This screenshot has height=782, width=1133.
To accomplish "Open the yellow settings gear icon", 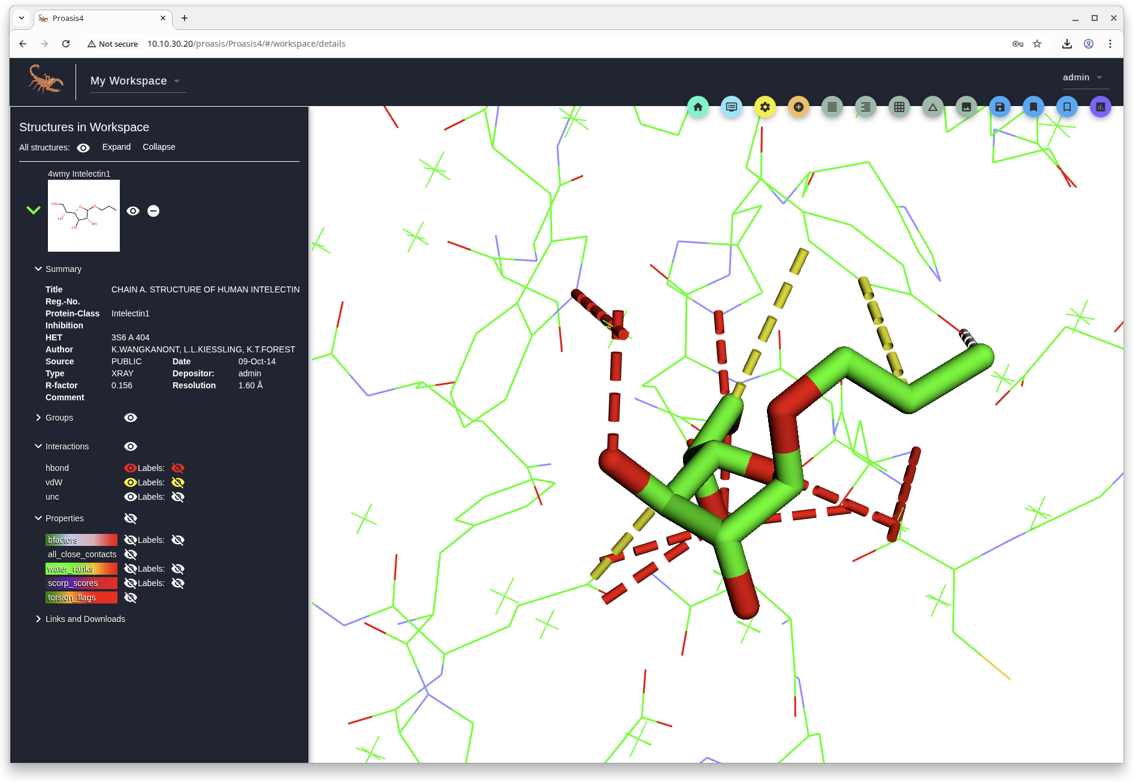I will (765, 107).
